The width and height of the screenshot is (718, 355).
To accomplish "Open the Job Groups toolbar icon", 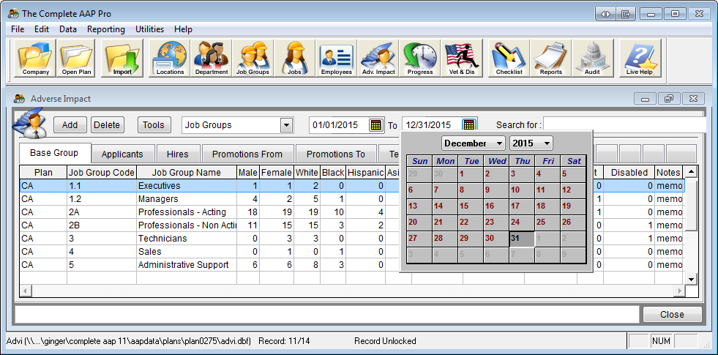I will tap(253, 58).
